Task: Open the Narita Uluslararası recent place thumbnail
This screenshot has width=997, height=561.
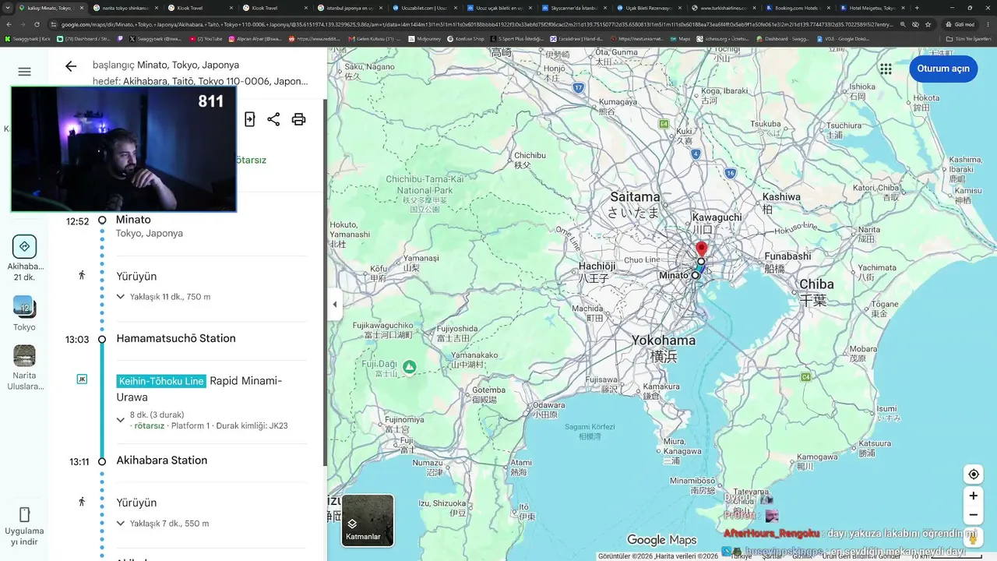Action: click(x=24, y=368)
